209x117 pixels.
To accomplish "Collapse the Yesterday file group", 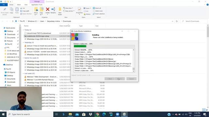I will point(24,43).
